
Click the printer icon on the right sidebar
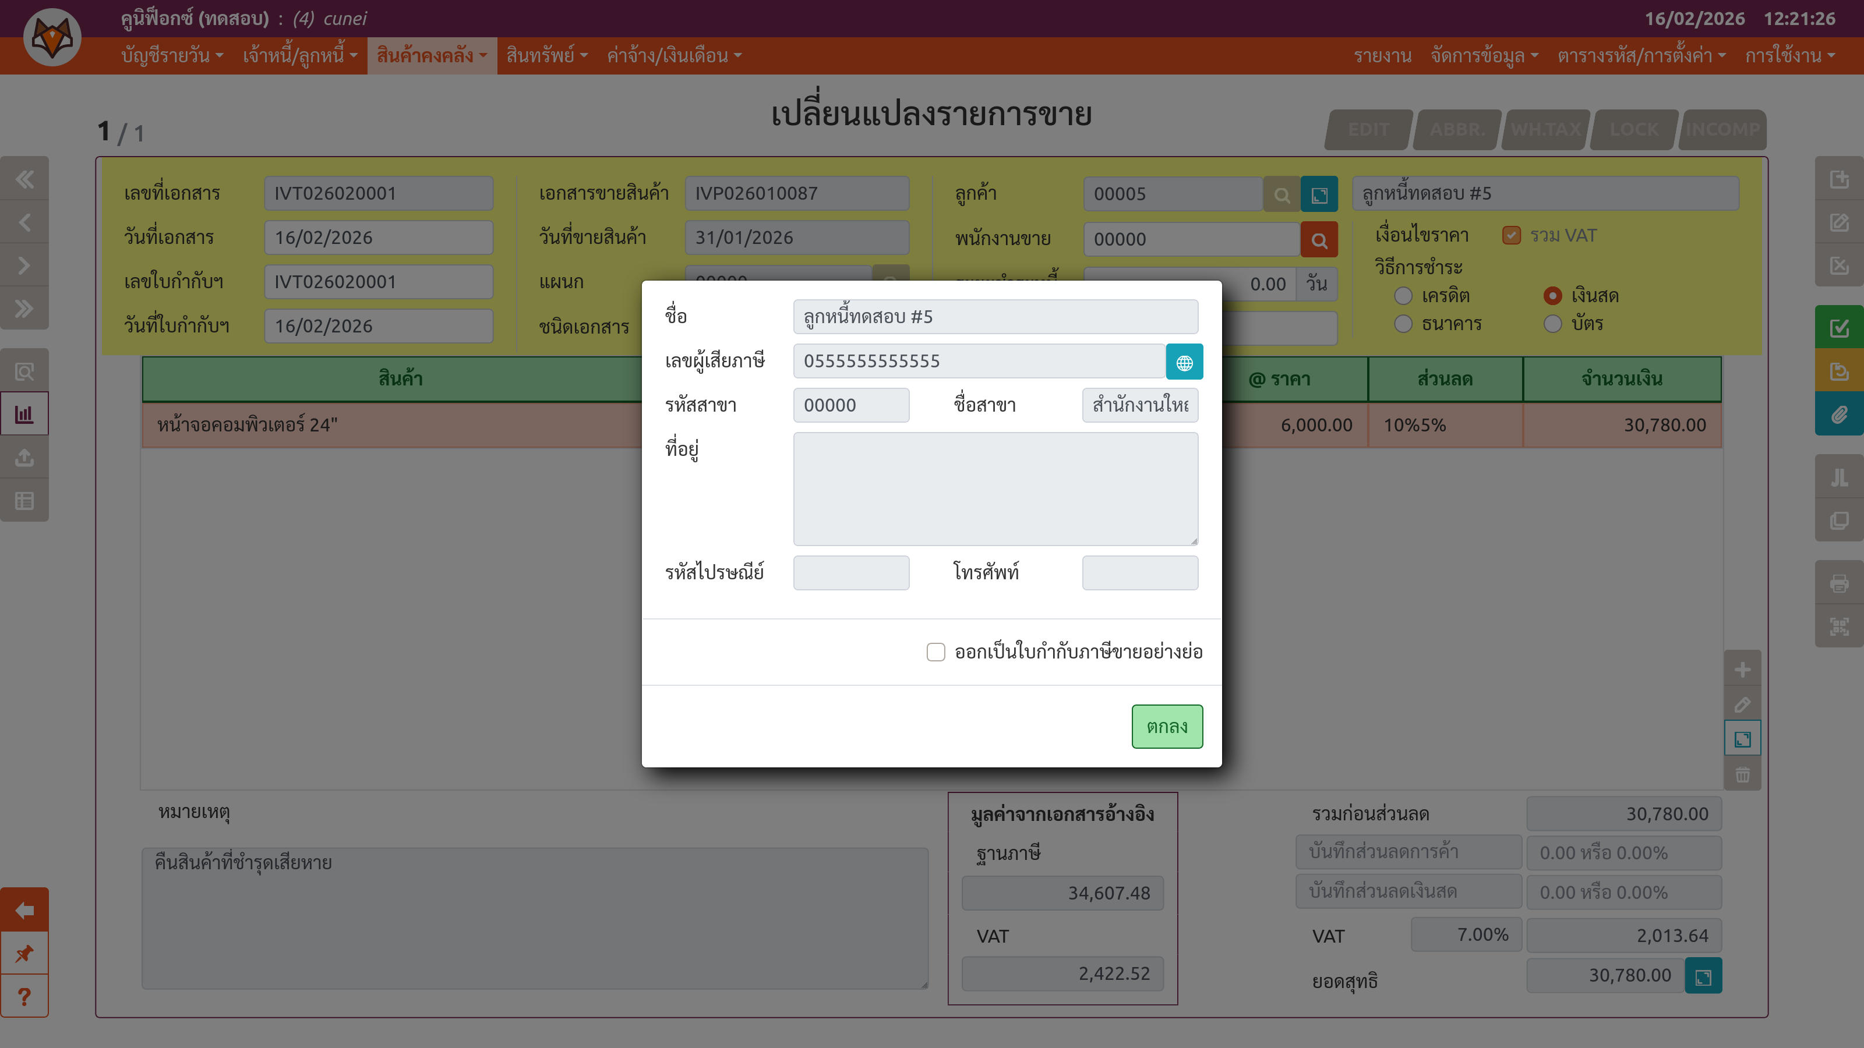1839,583
